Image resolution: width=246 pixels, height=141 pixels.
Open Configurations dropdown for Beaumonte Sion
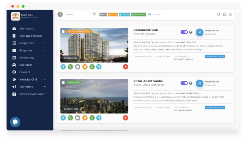coord(215,56)
